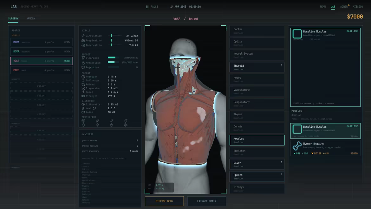Select KOVA in the roster
Viewport: 371px width, 209px height.
pos(42,51)
